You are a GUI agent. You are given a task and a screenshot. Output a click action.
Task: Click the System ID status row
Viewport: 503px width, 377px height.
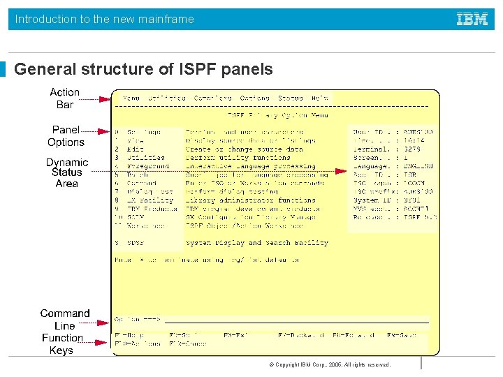click(x=387, y=200)
